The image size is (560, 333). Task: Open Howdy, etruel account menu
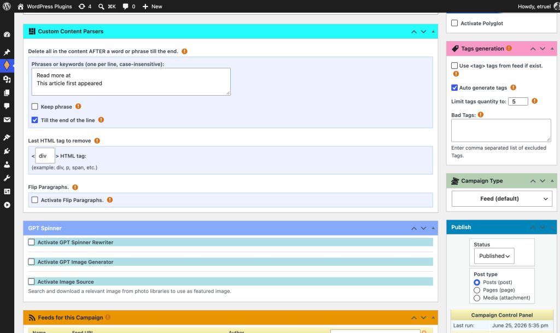538,7
